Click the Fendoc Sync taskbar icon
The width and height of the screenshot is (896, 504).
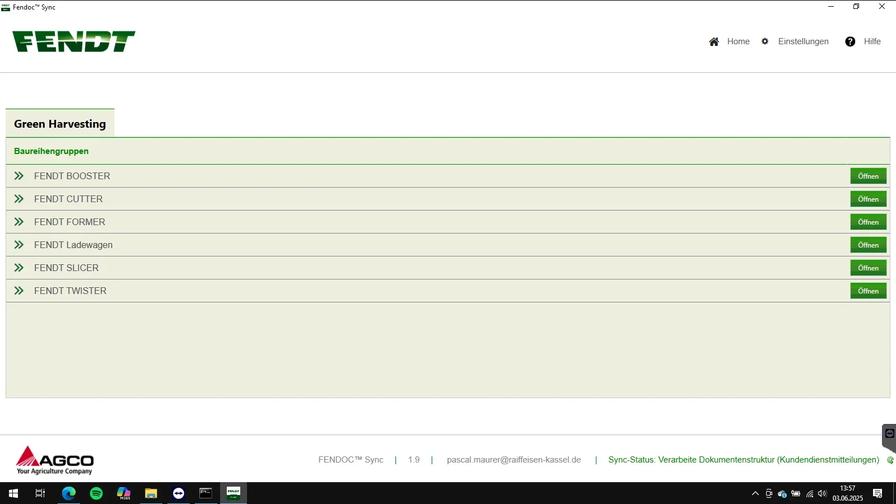tap(234, 493)
